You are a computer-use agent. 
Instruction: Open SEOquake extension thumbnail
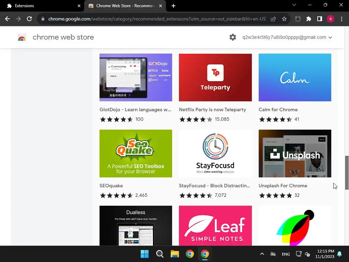coord(136,154)
